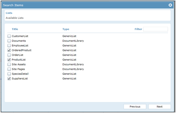The image size is (176, 113).
Task: Select the OrderList checkbox
Action: point(9,55)
